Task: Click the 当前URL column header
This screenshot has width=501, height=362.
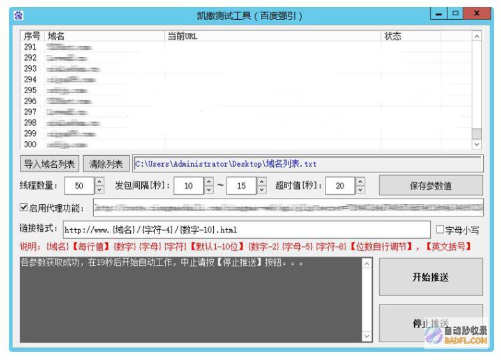Action: (273, 36)
